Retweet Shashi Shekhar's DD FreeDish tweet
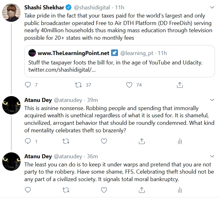The image size is (220, 198). pos(78,85)
